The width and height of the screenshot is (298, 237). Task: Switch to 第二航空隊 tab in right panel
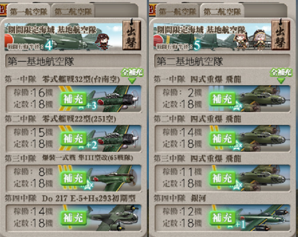pyautogui.click(x=222, y=12)
